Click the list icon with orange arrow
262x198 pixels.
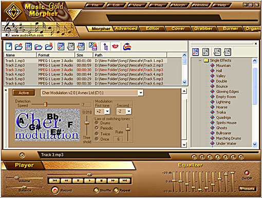[81, 47]
